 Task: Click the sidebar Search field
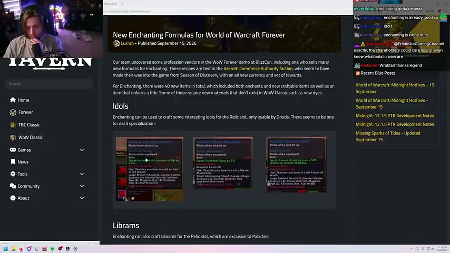(49, 84)
